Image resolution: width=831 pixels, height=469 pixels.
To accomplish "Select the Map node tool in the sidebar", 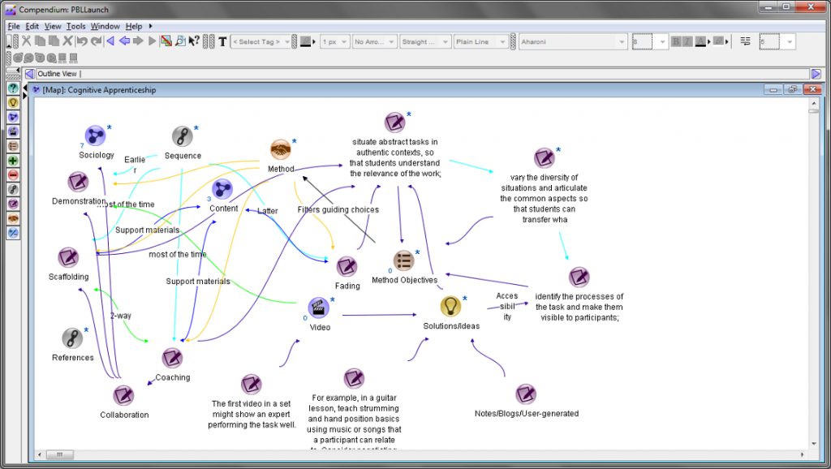I will coord(13,117).
